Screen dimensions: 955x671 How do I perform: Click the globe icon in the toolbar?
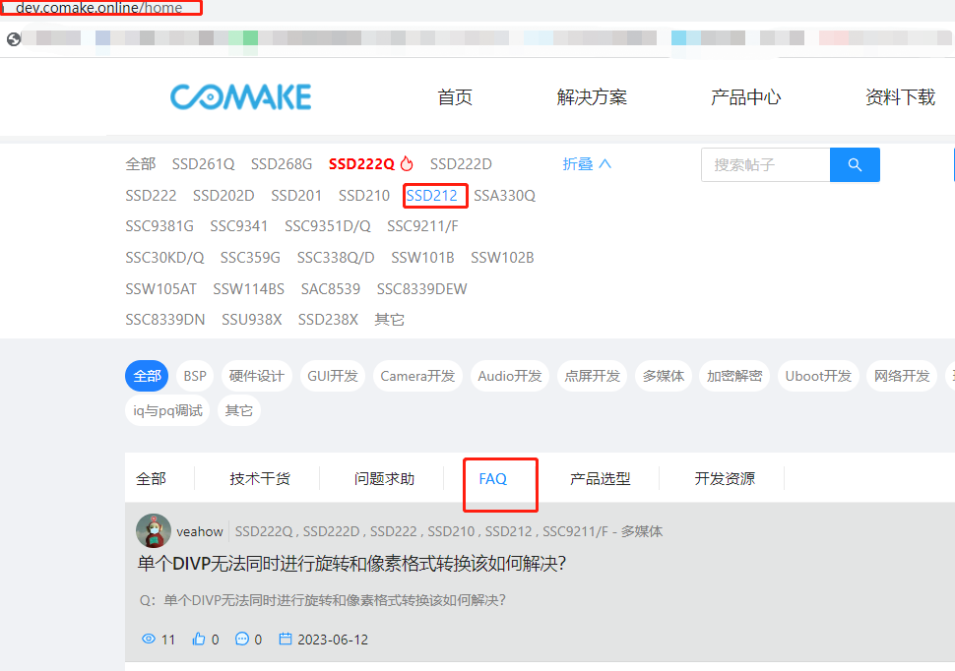coord(14,39)
